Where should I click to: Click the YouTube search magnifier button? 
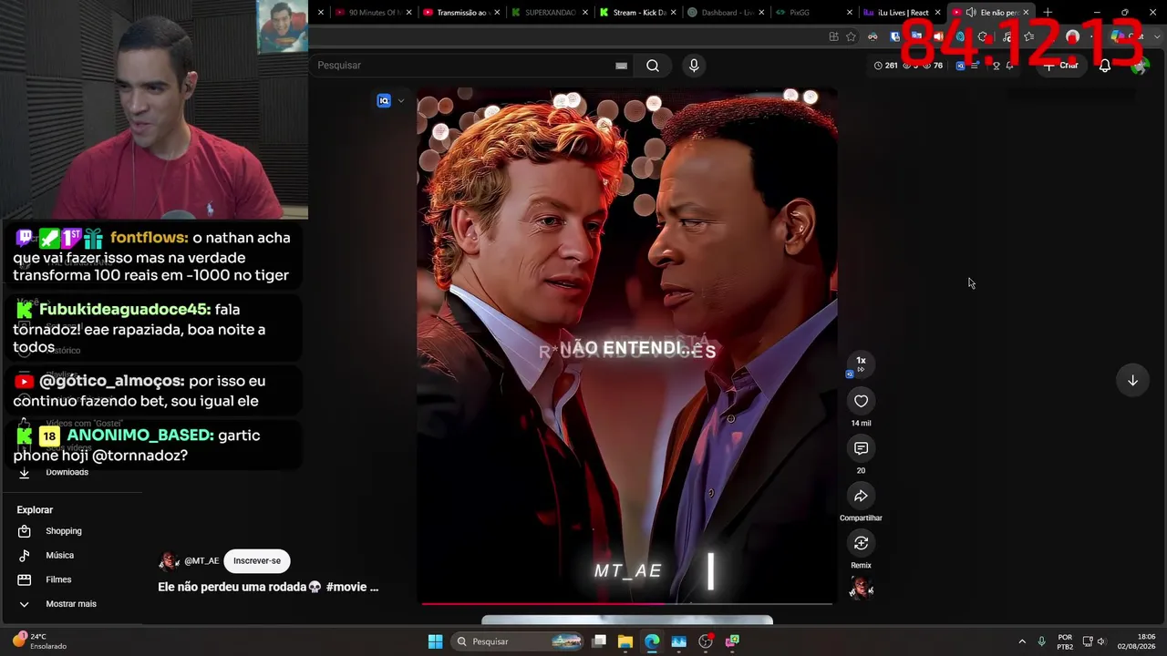click(x=653, y=66)
